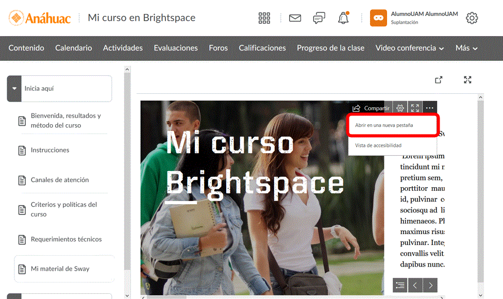Open the subscription chat alerts icon

click(x=319, y=18)
